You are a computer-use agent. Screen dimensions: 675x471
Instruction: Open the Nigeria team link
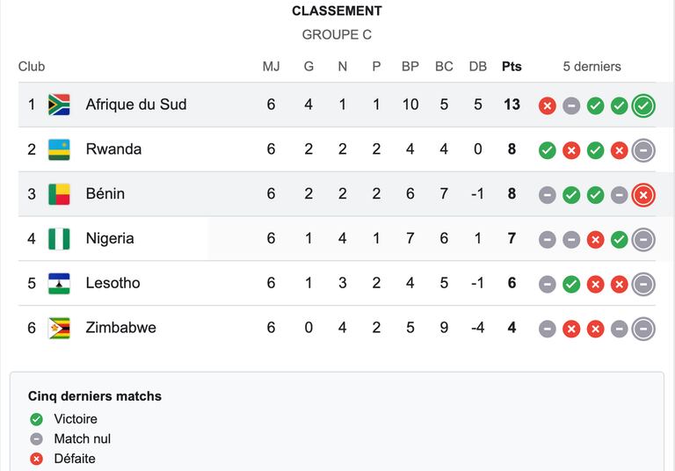[110, 238]
